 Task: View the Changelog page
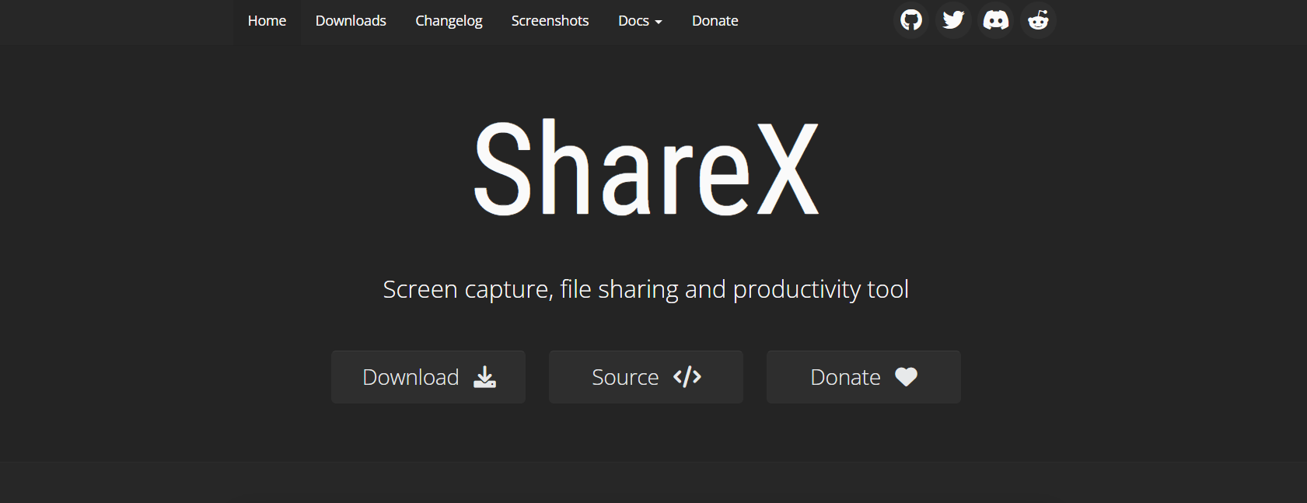449,21
